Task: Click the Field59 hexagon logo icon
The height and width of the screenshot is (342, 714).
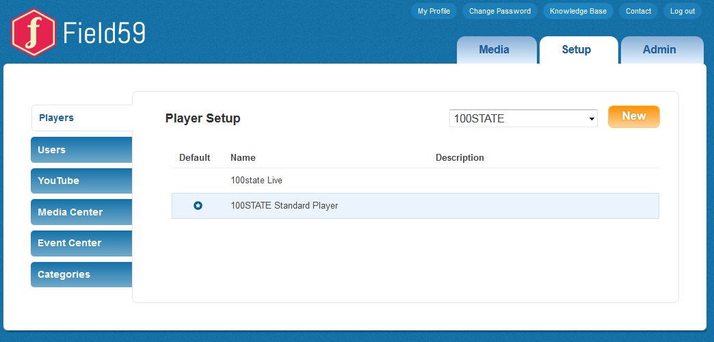Action: point(34,33)
